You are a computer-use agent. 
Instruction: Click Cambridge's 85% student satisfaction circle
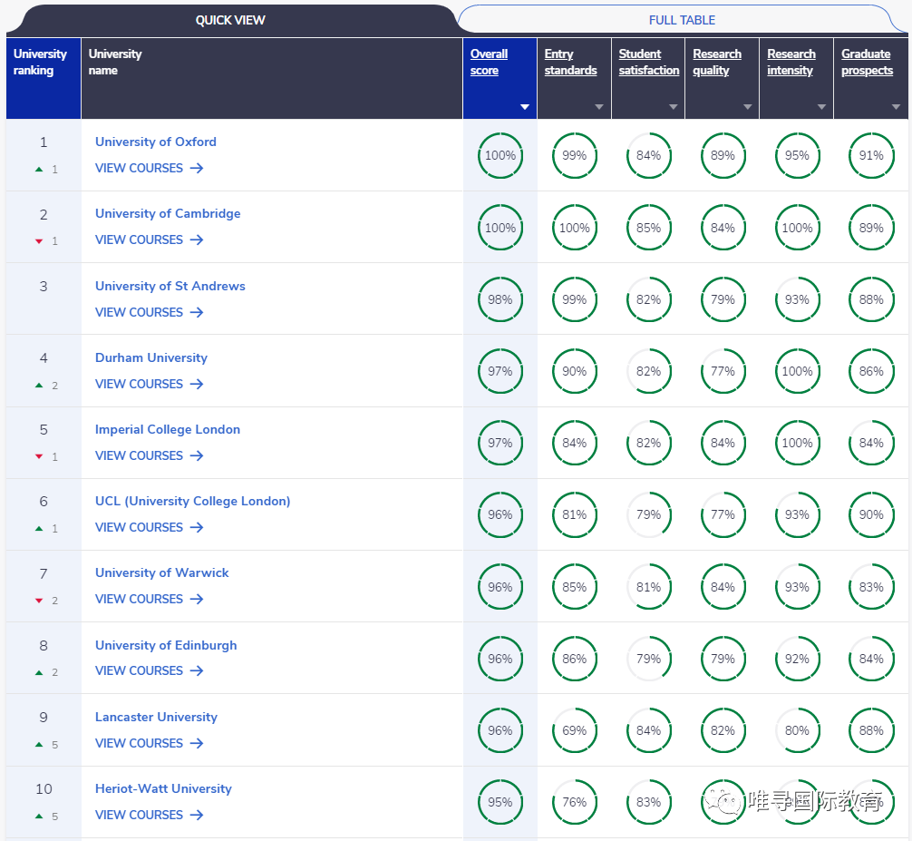click(x=648, y=228)
